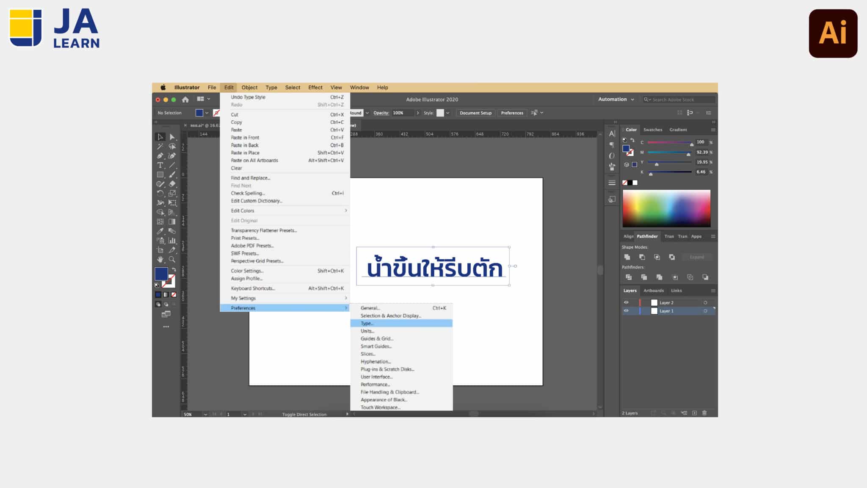This screenshot has width=867, height=488.
Task: Click inside the Adobe Stock search field
Action: [677, 99]
